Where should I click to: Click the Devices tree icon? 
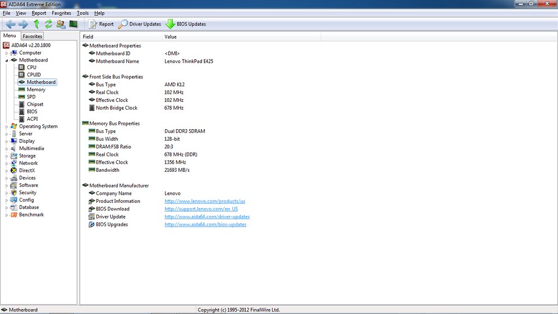[x=14, y=178]
